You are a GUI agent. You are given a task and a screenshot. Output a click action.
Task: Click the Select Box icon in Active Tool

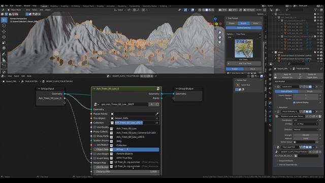238,85
